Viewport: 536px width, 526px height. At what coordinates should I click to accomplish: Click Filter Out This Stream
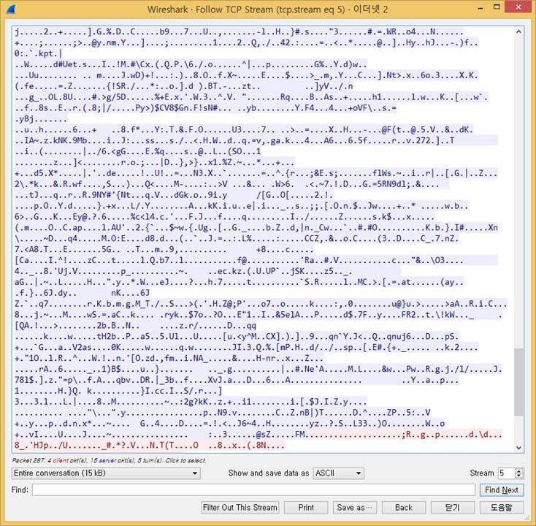pyautogui.click(x=240, y=507)
